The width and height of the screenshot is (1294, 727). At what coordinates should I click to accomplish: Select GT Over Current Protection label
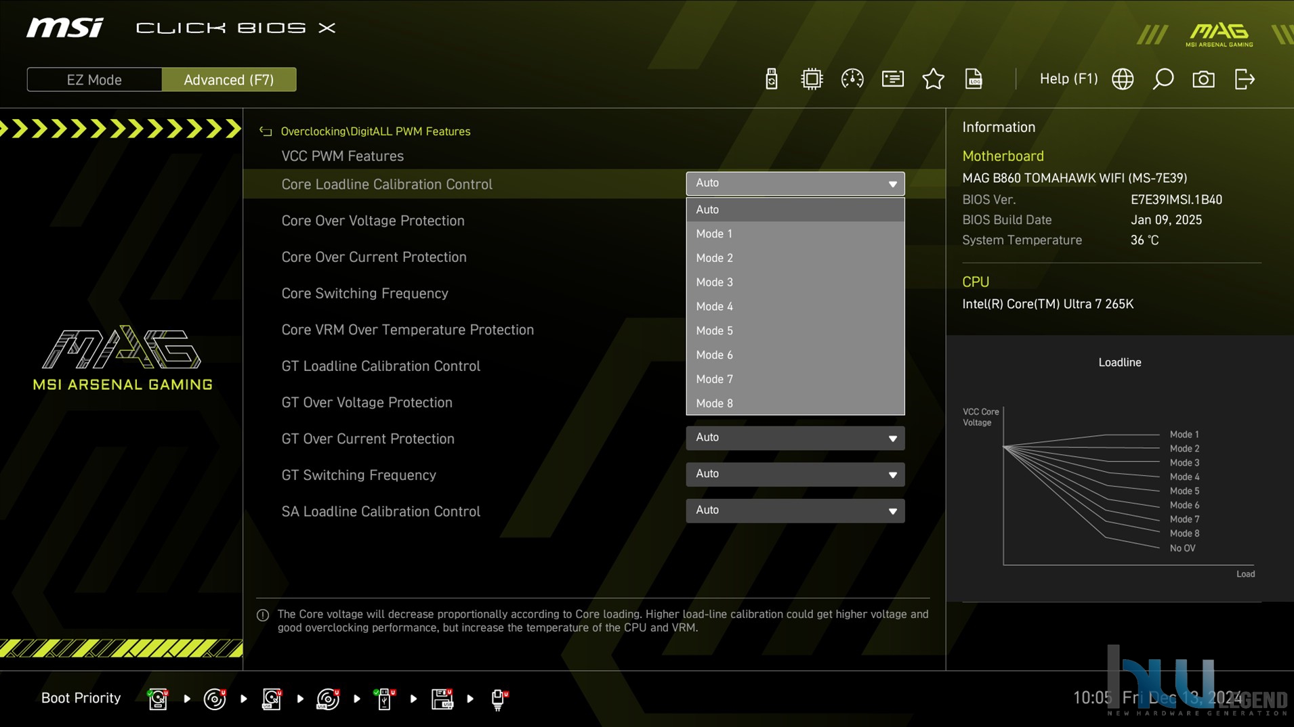click(368, 439)
